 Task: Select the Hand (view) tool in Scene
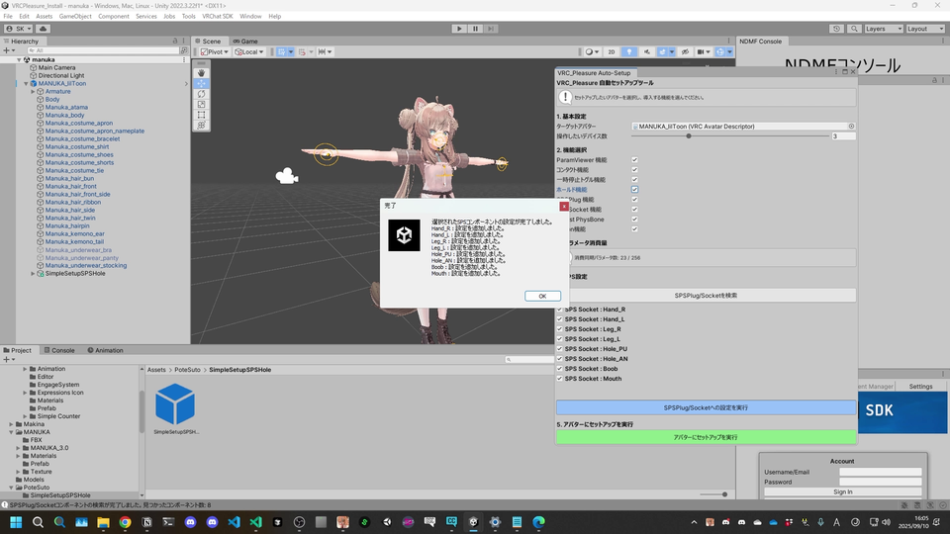tap(201, 72)
